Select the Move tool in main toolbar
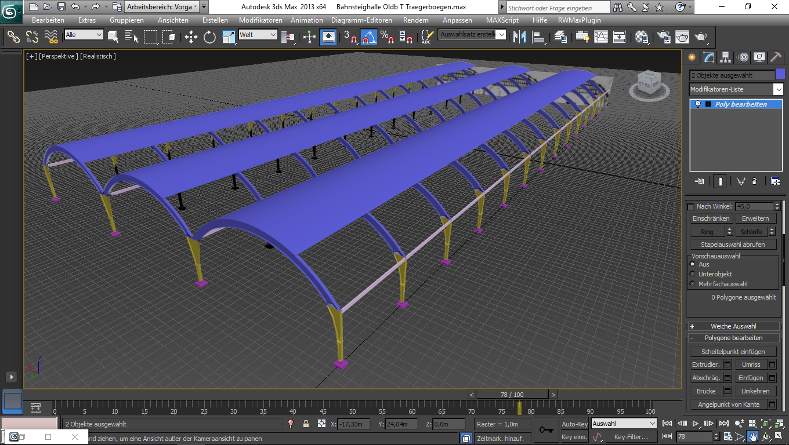This screenshot has width=789, height=445. tap(191, 38)
